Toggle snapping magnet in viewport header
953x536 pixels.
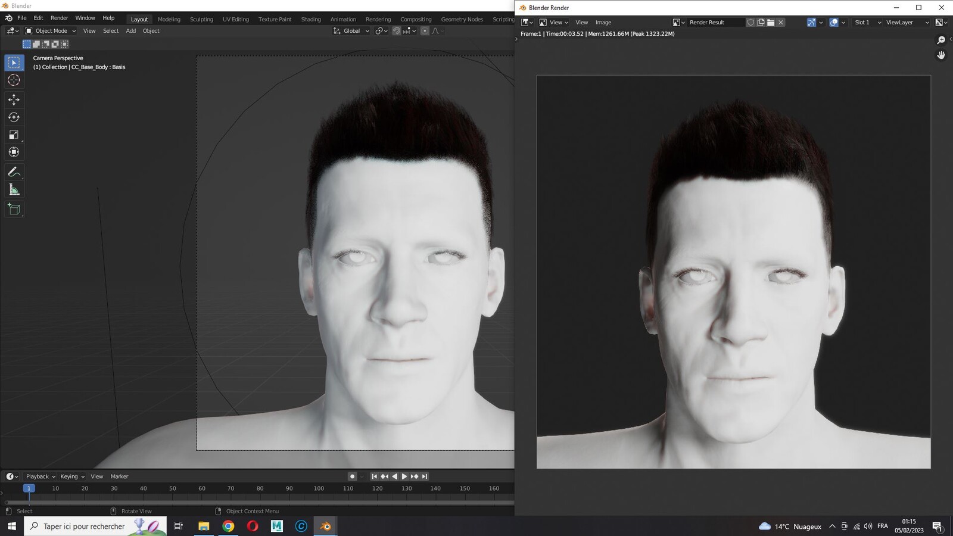(397, 31)
